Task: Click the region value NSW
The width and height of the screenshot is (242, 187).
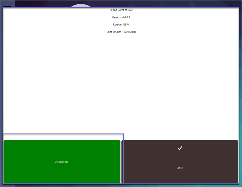Action: [126, 25]
